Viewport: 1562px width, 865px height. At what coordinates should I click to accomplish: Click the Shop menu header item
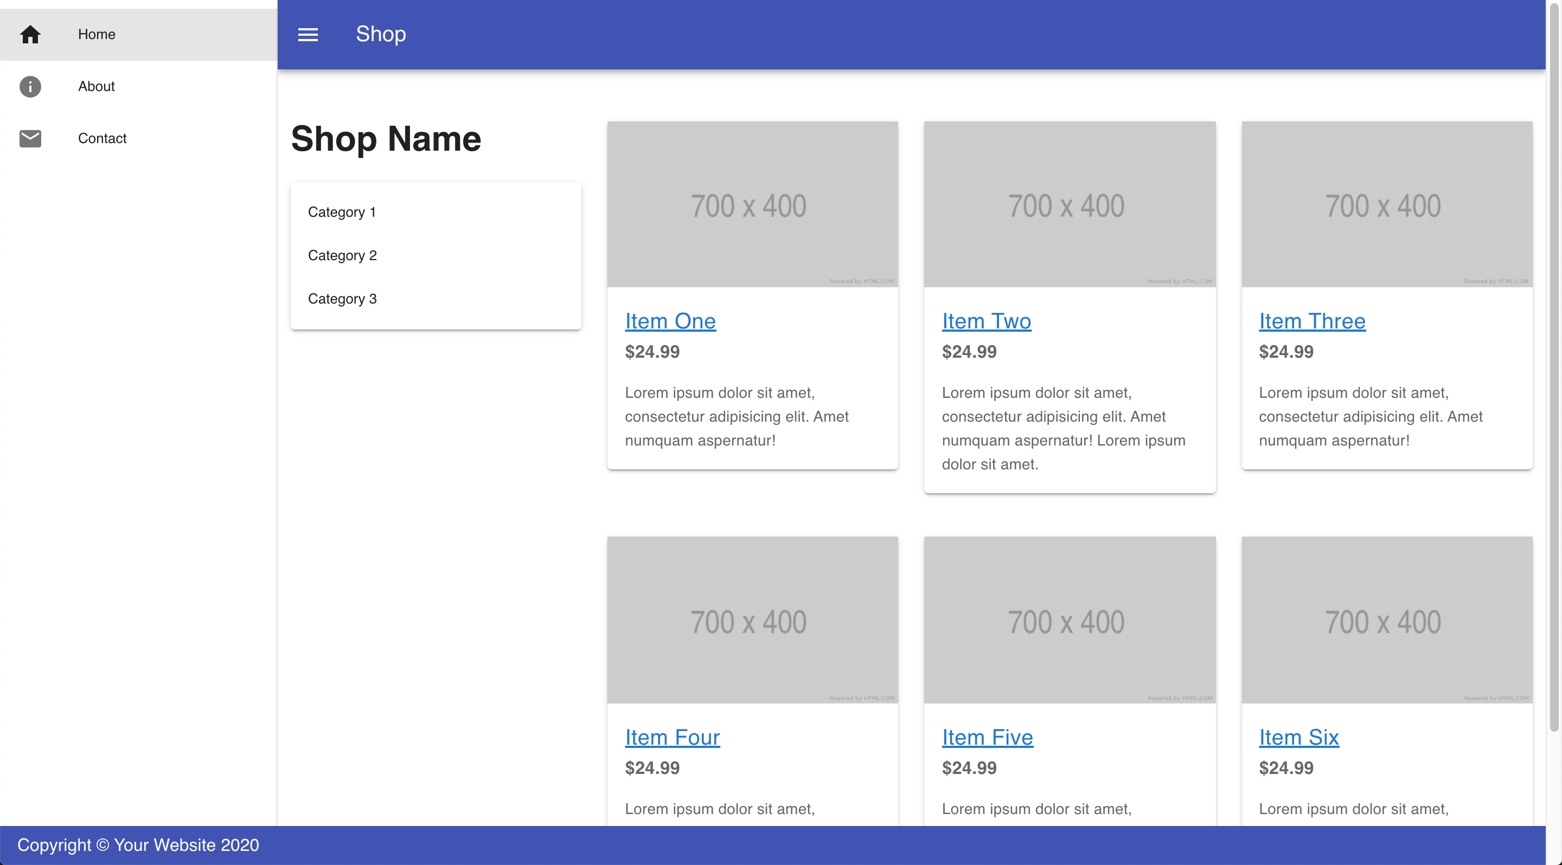click(x=380, y=32)
